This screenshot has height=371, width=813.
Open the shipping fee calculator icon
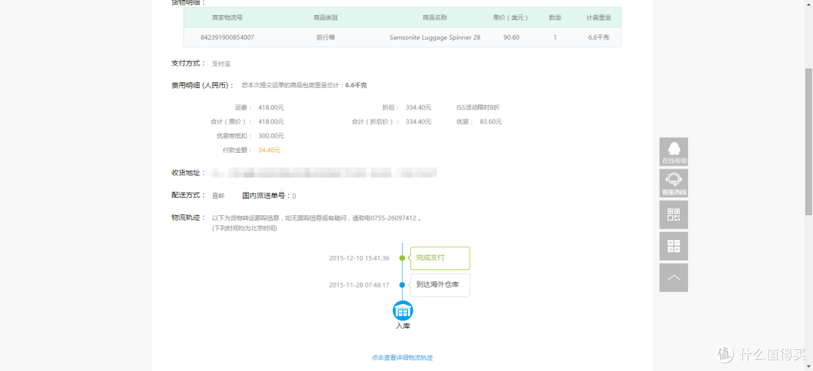674,246
